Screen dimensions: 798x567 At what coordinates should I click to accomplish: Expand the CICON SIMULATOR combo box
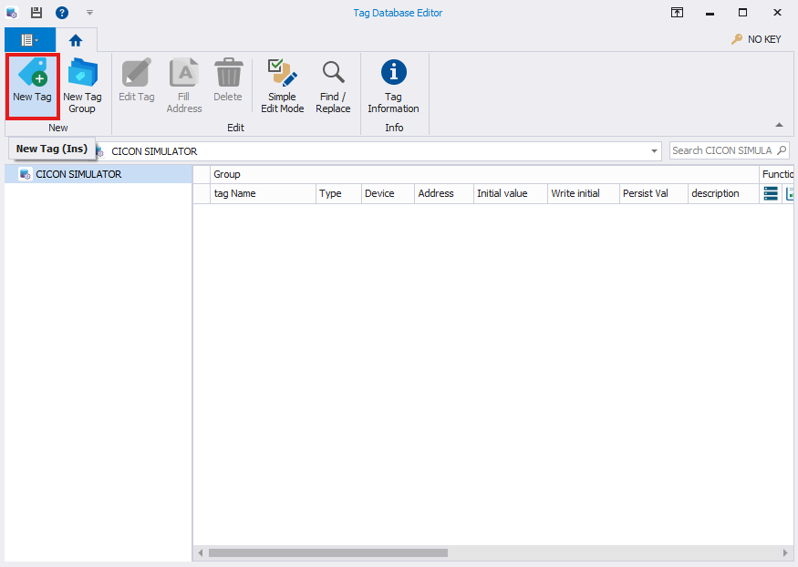tap(655, 151)
